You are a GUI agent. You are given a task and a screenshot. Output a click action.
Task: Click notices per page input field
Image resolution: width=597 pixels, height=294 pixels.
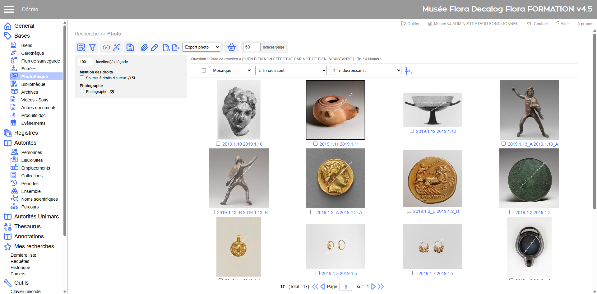(252, 47)
